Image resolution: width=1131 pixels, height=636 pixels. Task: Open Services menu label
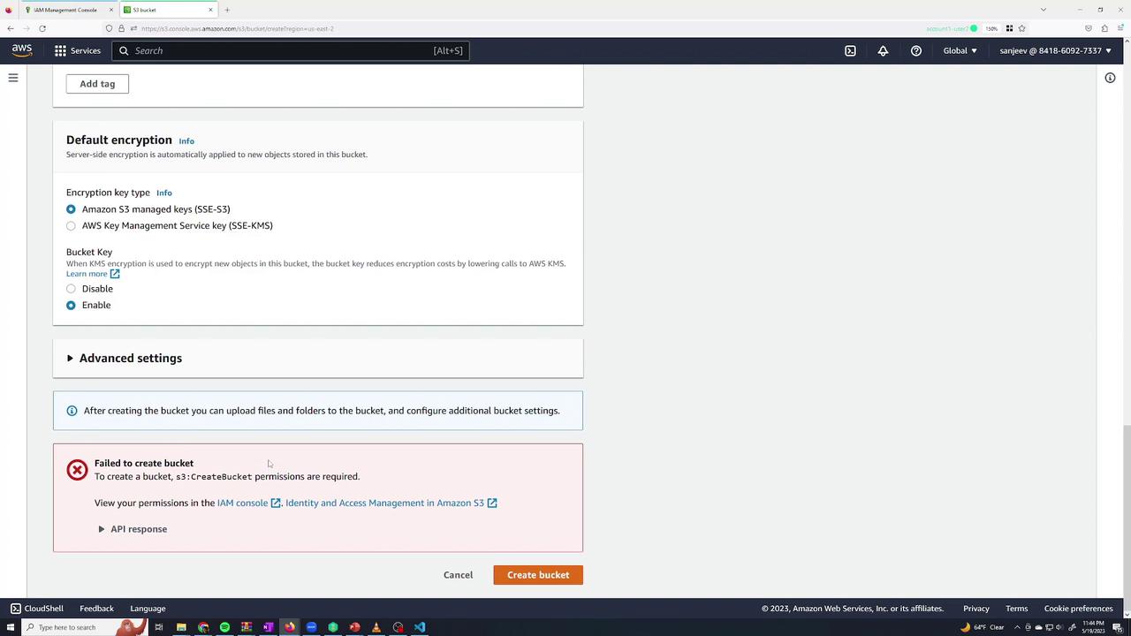point(86,50)
